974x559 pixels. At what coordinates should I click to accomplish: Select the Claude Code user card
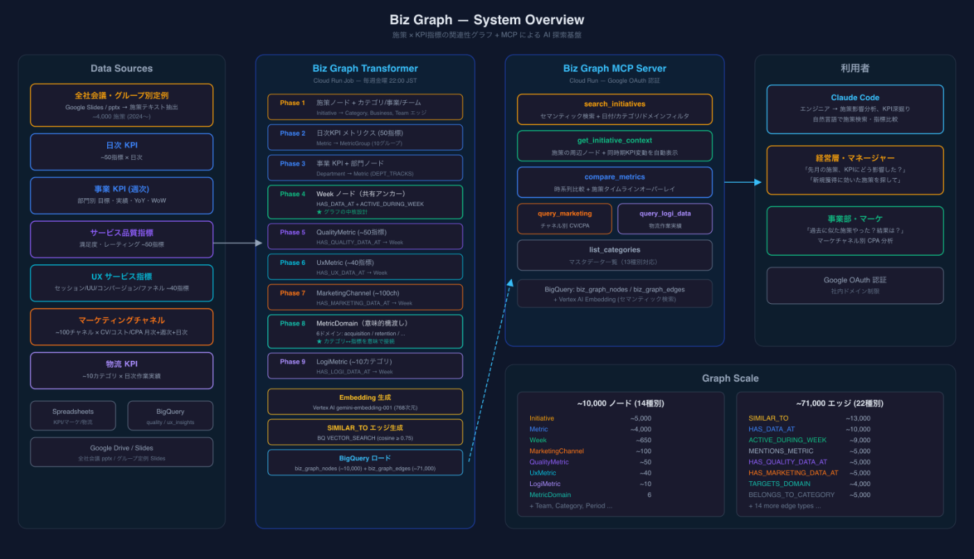(855, 109)
